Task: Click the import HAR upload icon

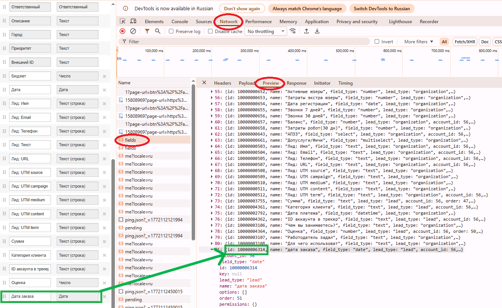Action: [306, 32]
